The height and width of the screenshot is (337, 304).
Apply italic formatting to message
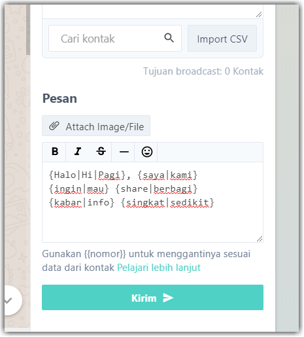click(78, 151)
